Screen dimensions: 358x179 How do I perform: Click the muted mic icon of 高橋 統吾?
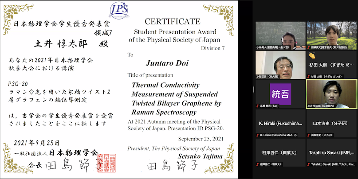(x=258, y=106)
